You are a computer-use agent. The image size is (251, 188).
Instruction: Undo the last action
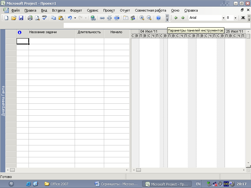point(70,18)
